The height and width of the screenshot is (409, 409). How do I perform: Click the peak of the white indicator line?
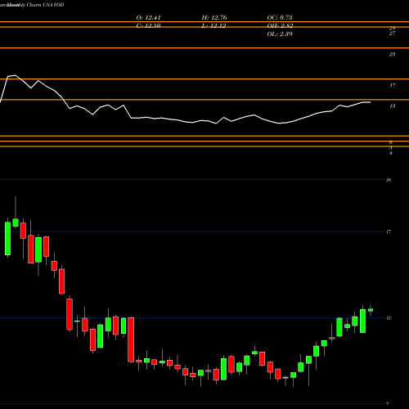[x=15, y=75]
